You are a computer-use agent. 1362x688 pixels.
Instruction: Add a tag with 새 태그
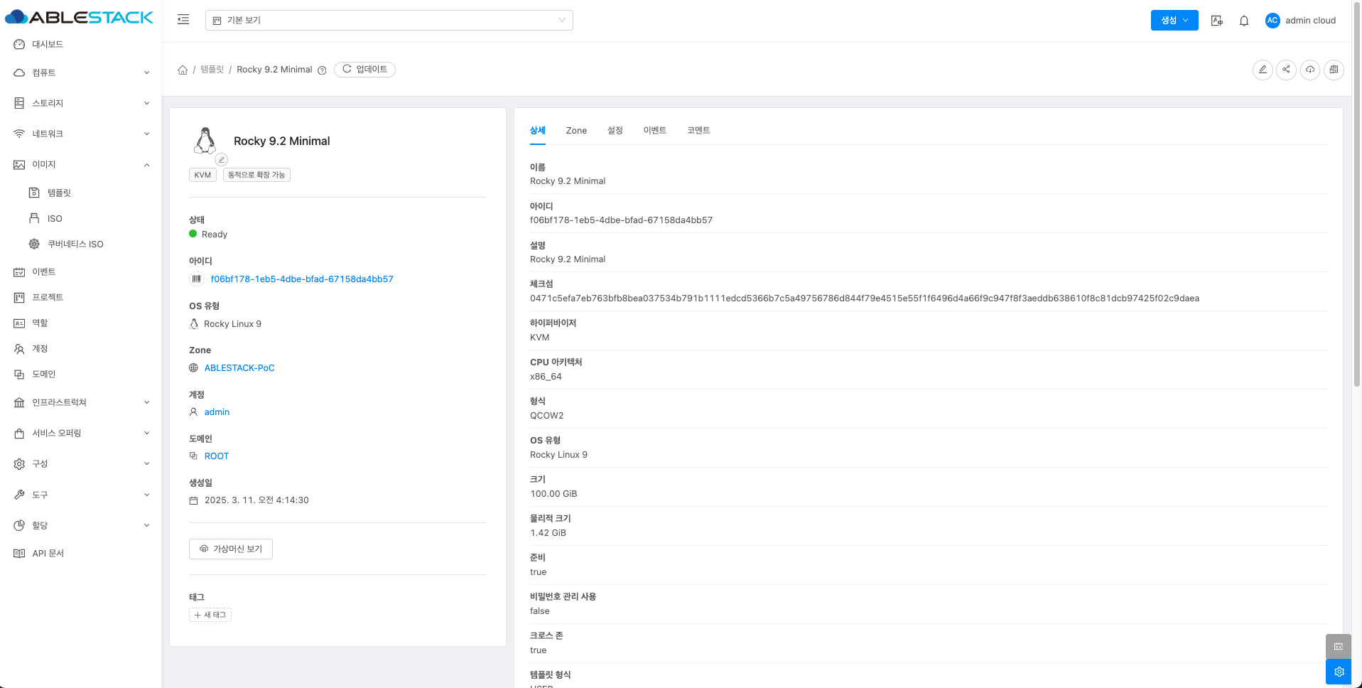[210, 615]
